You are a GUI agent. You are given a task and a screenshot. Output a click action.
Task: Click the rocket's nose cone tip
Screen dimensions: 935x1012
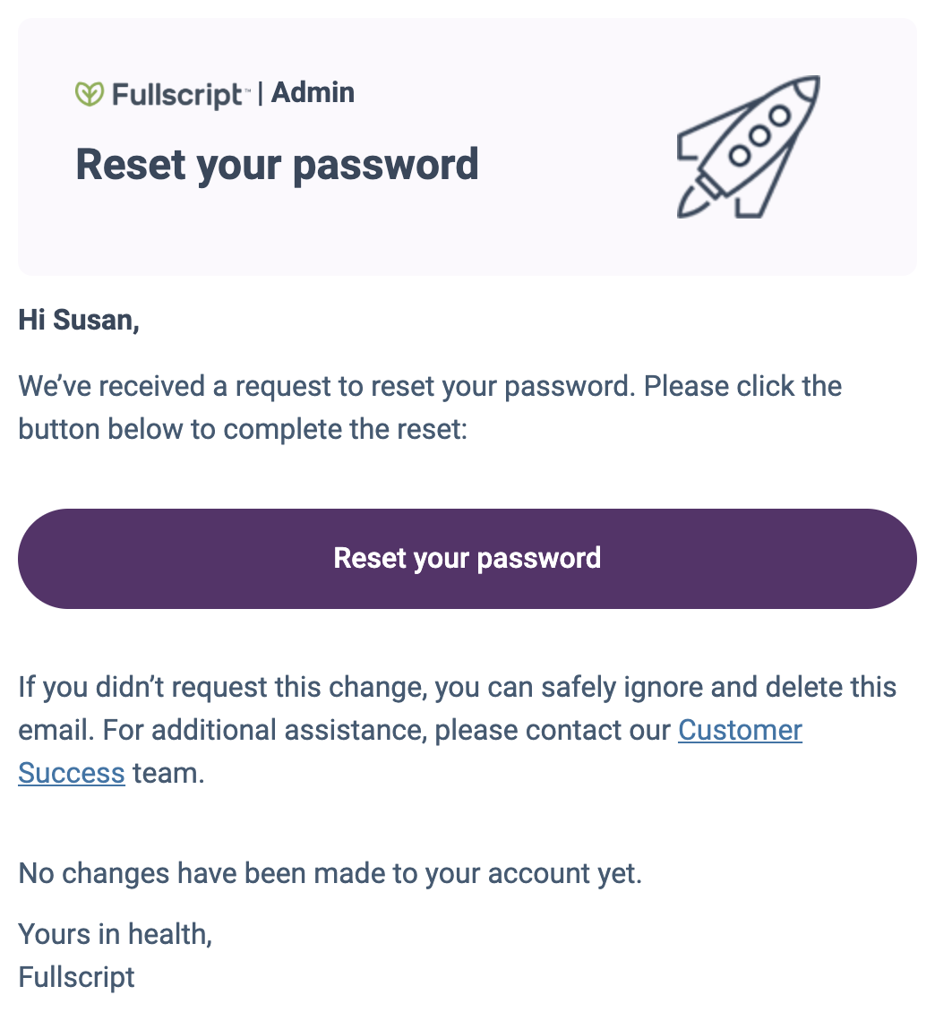pyautogui.click(x=807, y=89)
